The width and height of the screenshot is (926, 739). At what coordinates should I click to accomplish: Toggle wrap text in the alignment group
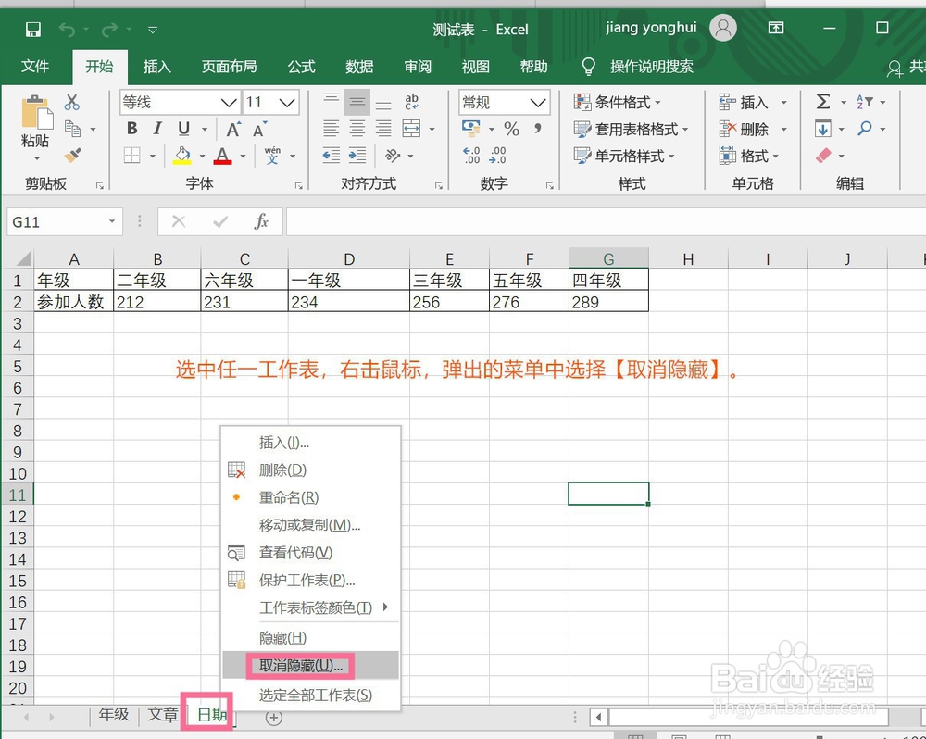411,101
